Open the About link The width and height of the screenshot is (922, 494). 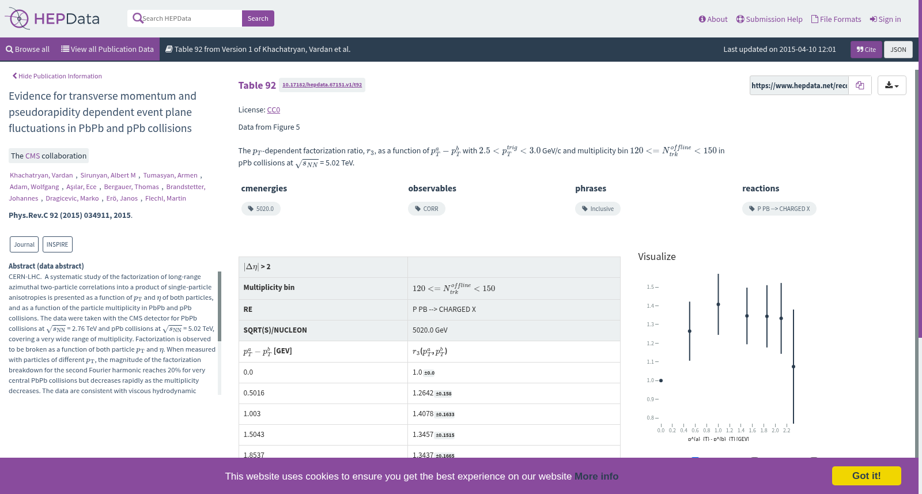click(713, 19)
